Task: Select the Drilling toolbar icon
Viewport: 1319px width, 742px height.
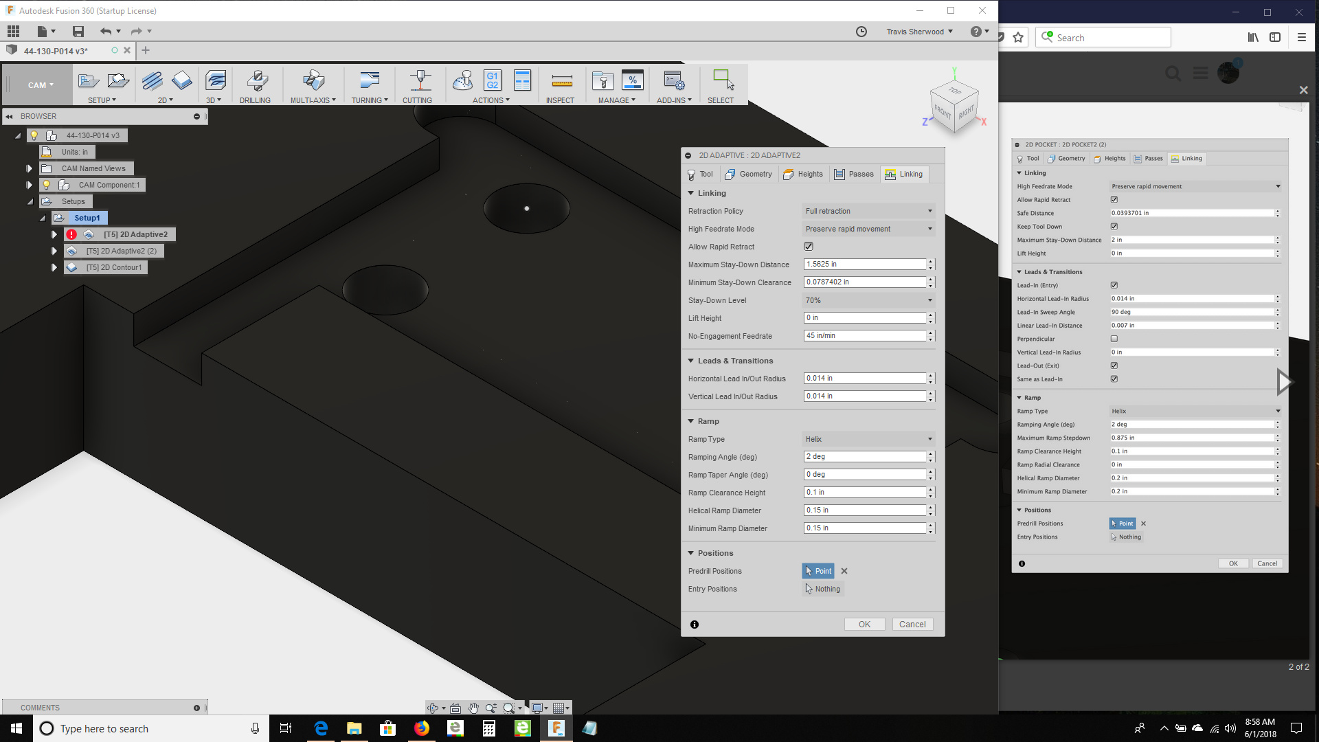Action: (x=255, y=81)
